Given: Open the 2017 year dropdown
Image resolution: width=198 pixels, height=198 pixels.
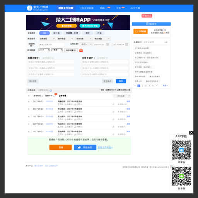Looking at the screenshot, I should point(44,50).
